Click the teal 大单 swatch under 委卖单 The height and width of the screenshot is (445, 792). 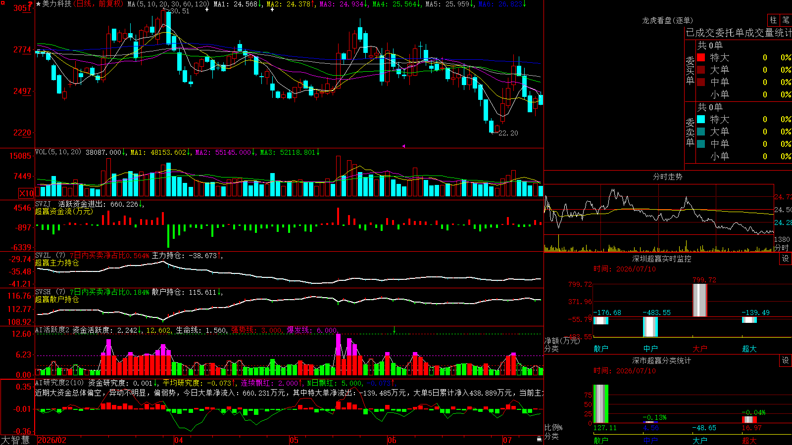point(701,132)
